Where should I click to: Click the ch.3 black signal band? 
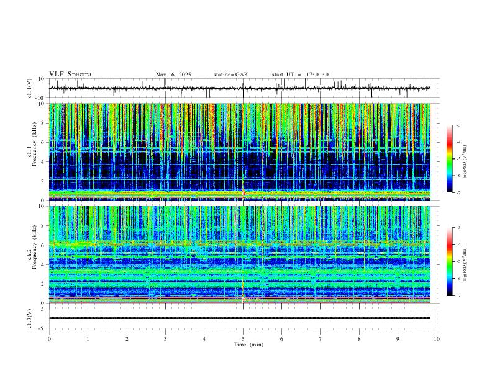click(x=239, y=318)
